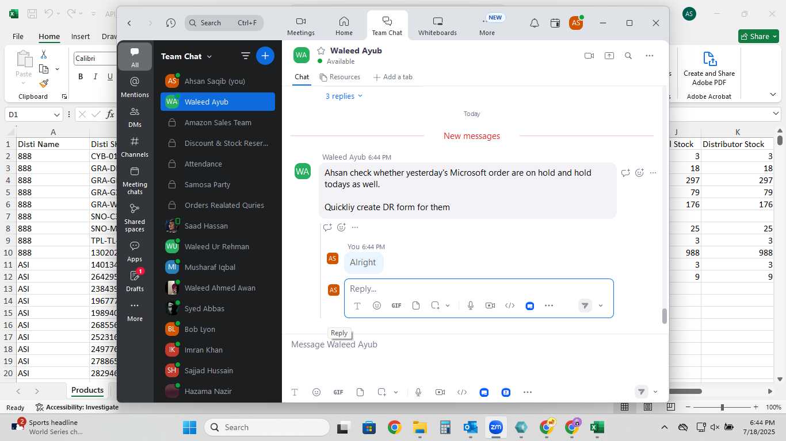Click Excel zoom in plus button
Image resolution: width=786 pixels, height=441 pixels.
point(757,407)
